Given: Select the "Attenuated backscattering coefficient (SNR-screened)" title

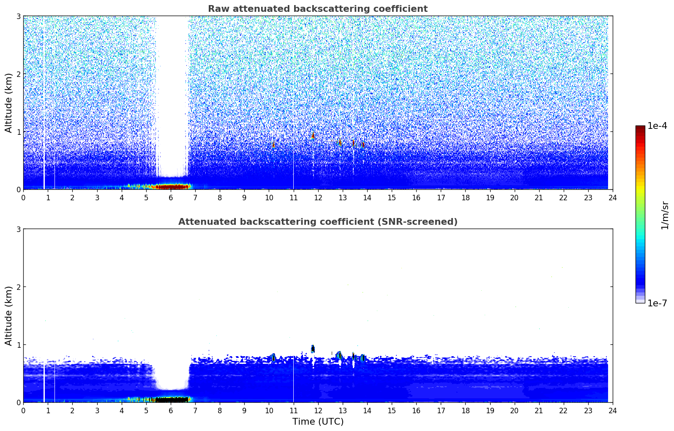Looking at the screenshot, I should [318, 222].
